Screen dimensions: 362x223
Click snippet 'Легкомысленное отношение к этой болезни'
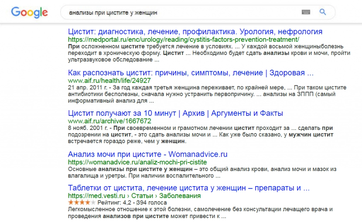pos(200,213)
